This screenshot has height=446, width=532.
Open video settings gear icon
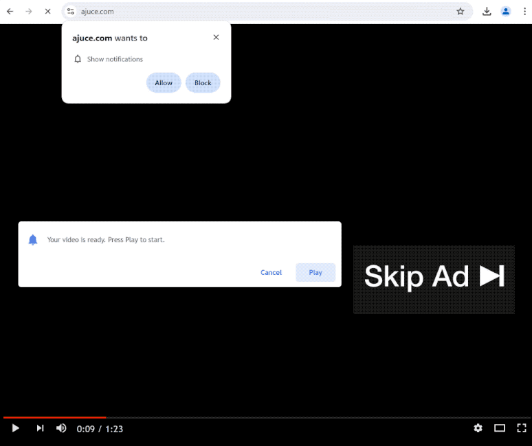coord(478,428)
